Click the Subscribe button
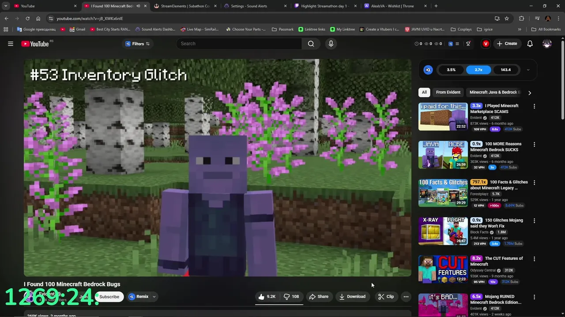Viewport: 565px width, 317px height. click(x=109, y=297)
